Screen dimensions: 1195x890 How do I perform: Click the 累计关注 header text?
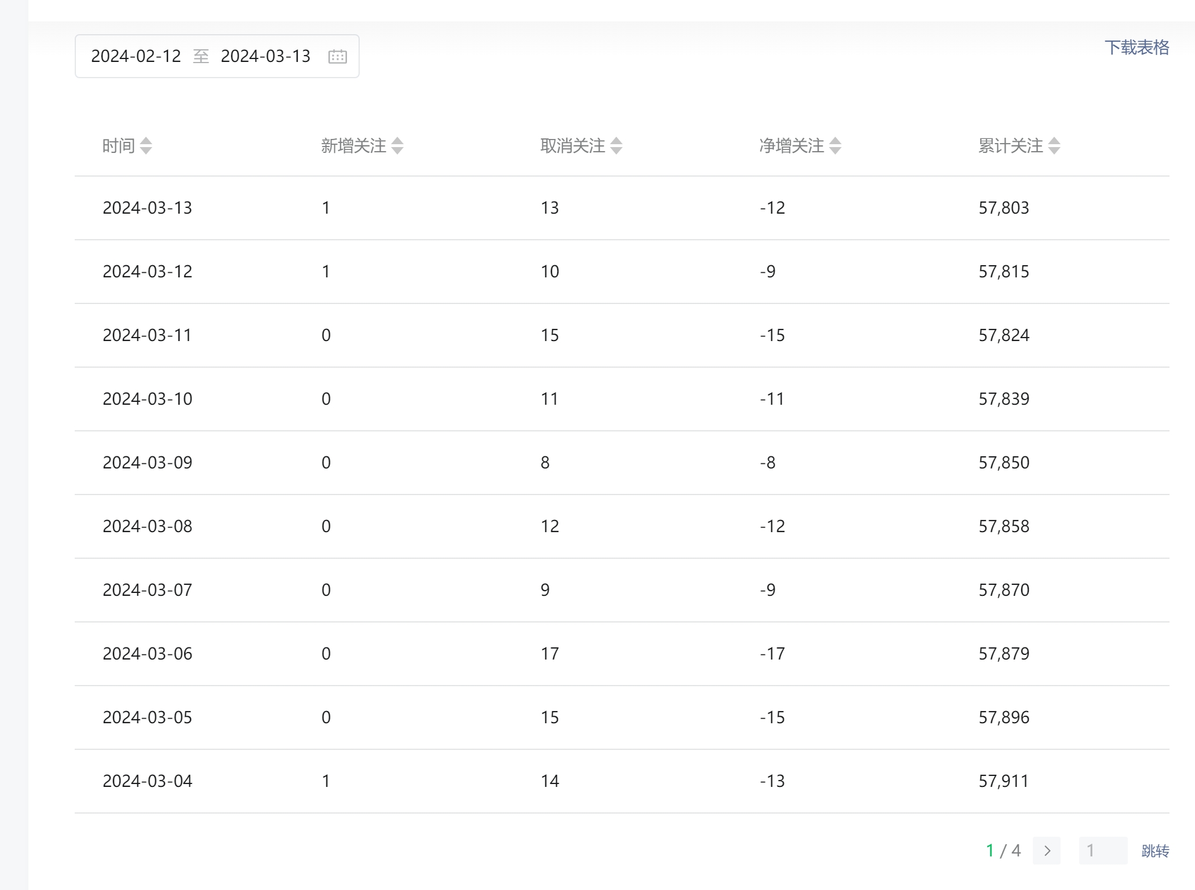click(x=1010, y=146)
